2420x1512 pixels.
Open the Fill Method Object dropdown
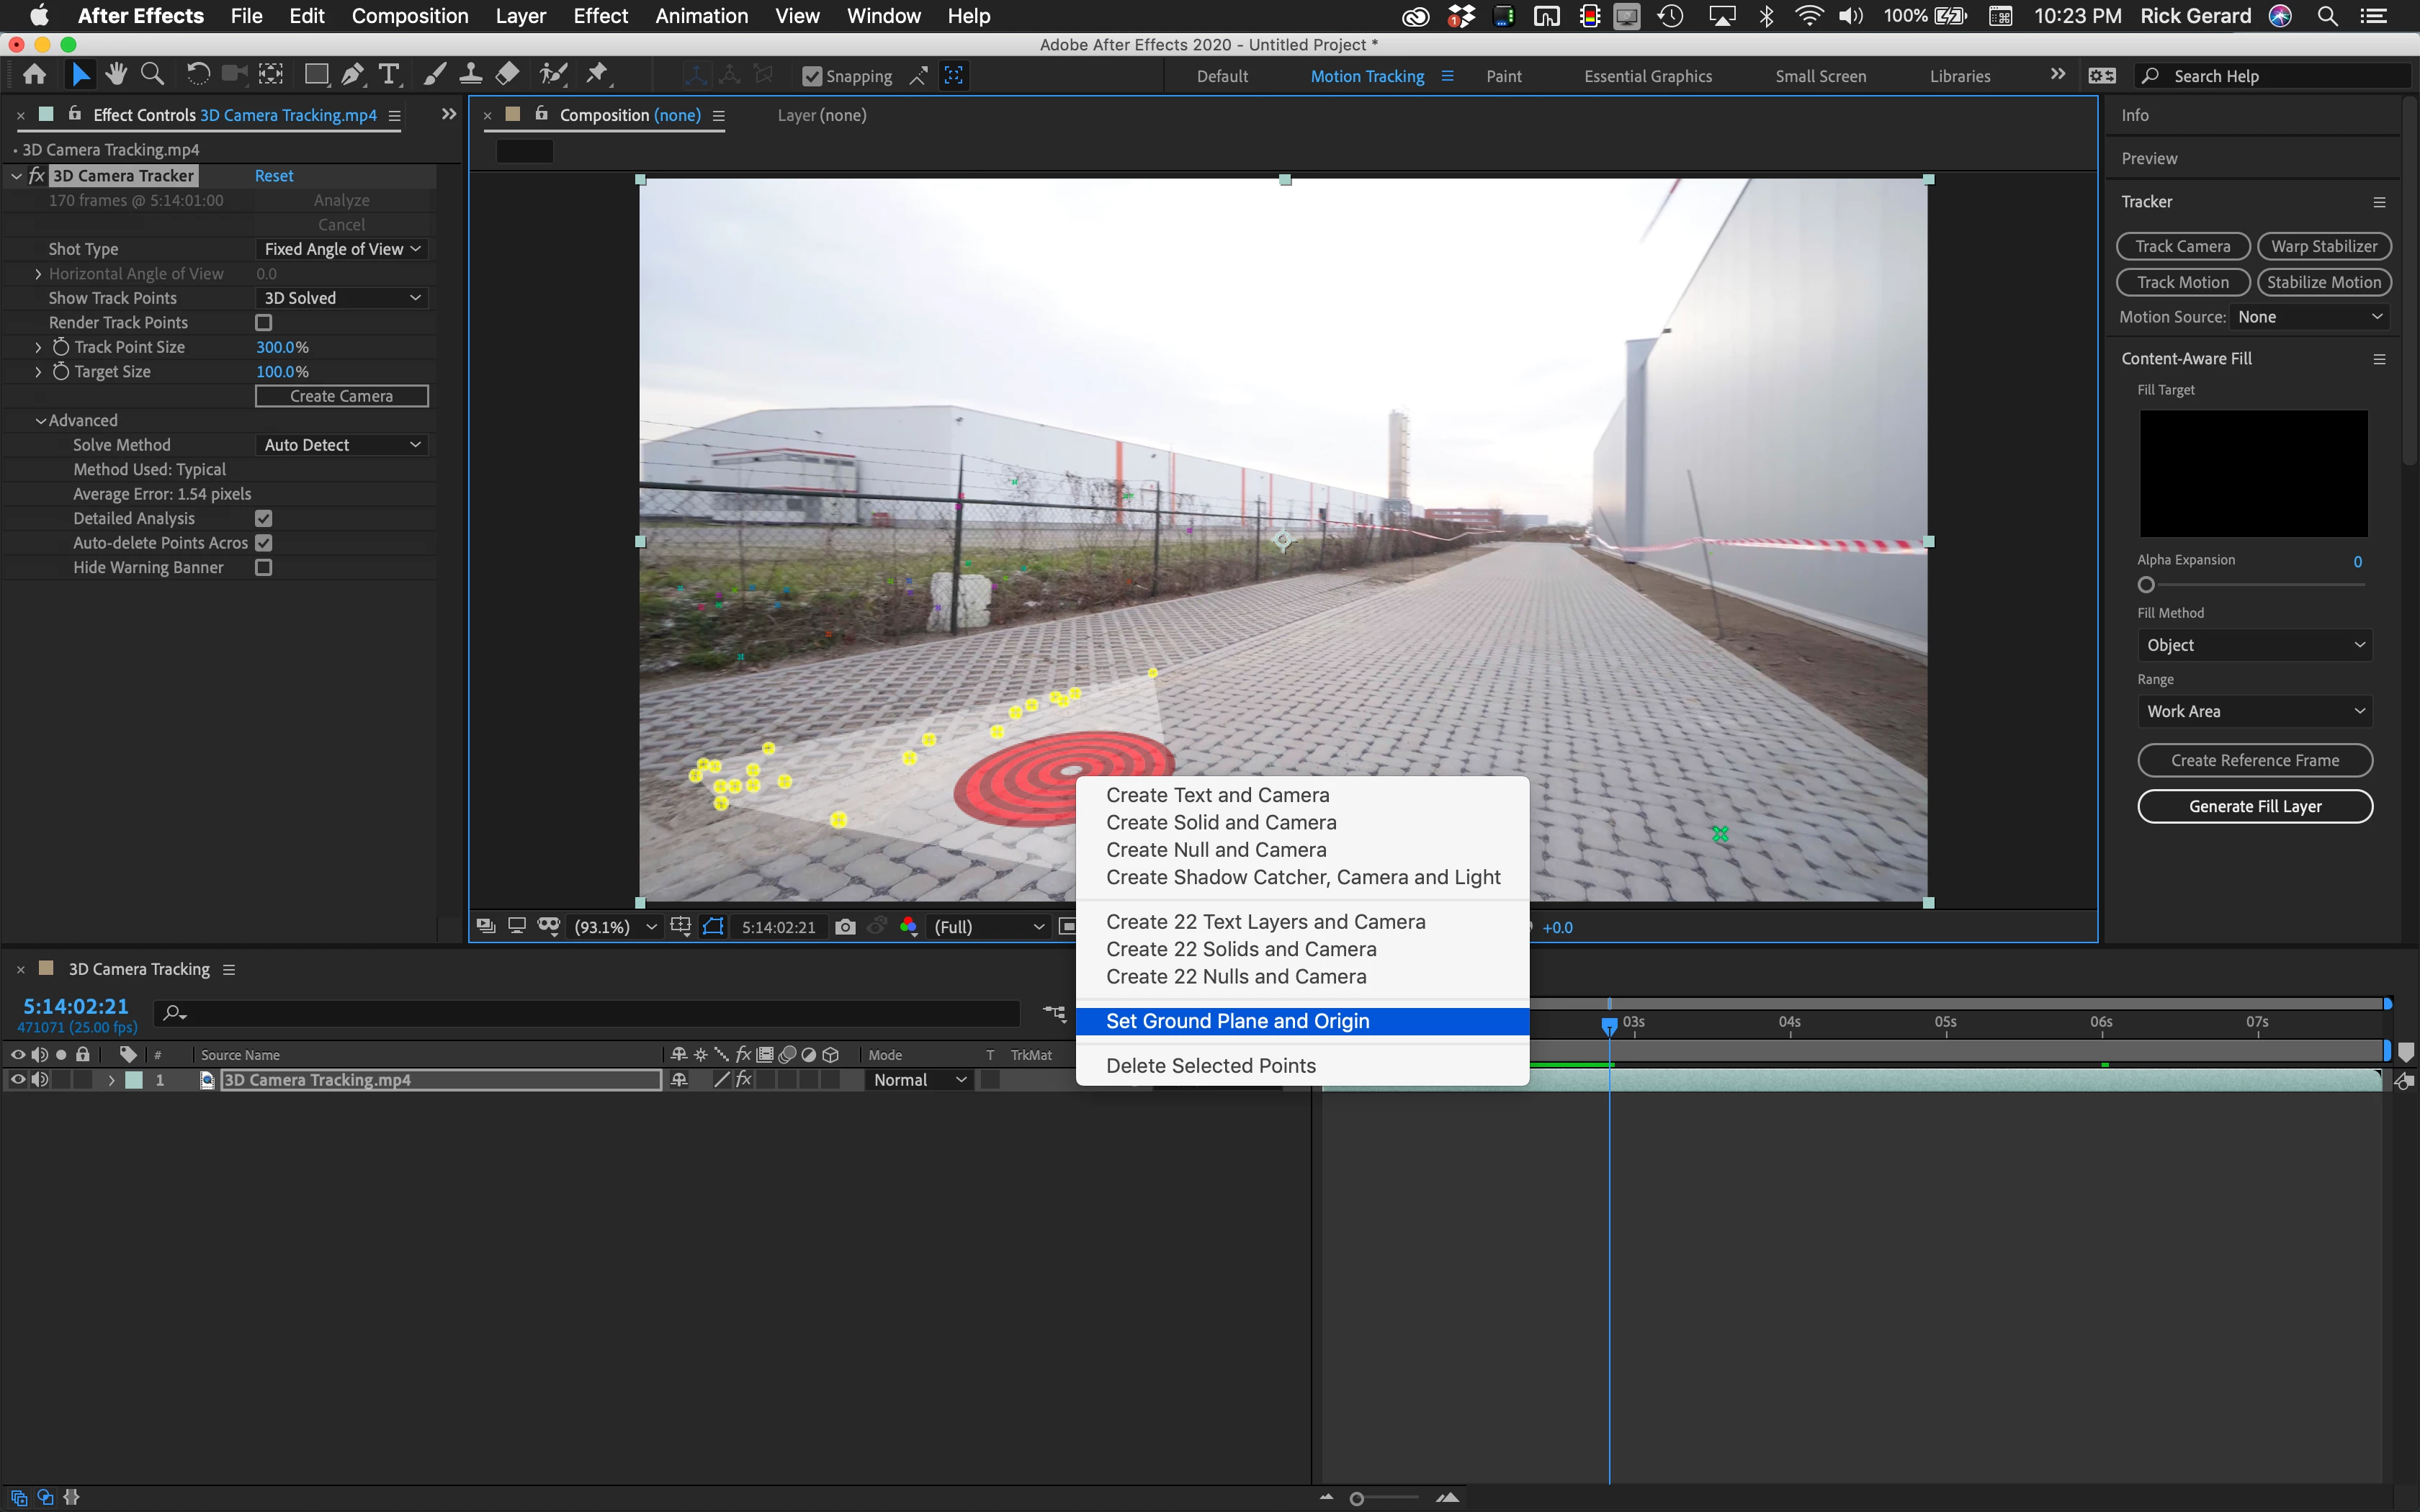(2254, 645)
